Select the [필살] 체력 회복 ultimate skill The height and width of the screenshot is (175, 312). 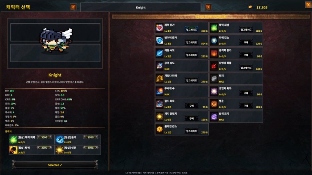click(x=31, y=140)
